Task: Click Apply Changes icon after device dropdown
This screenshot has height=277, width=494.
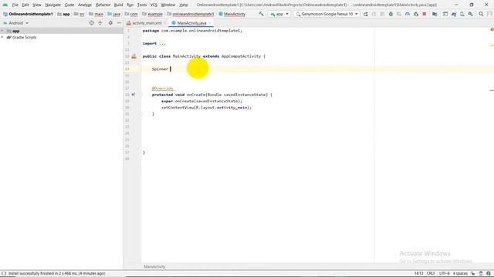Action: (365, 14)
